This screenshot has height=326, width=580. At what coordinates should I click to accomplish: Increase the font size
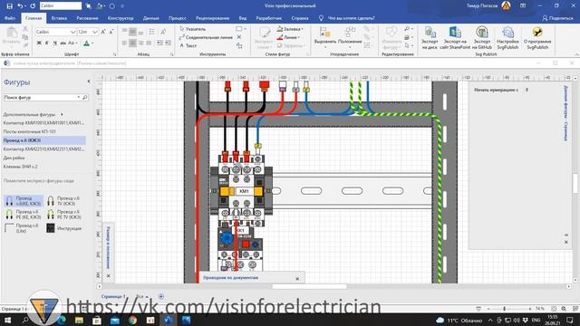click(103, 33)
